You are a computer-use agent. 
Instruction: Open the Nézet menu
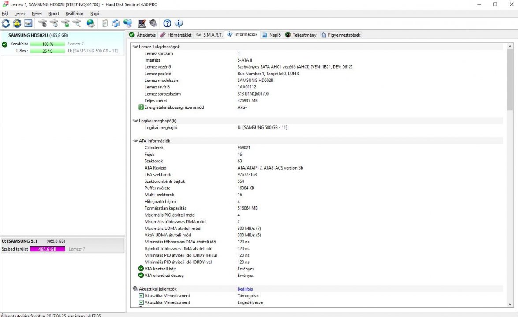(x=37, y=14)
